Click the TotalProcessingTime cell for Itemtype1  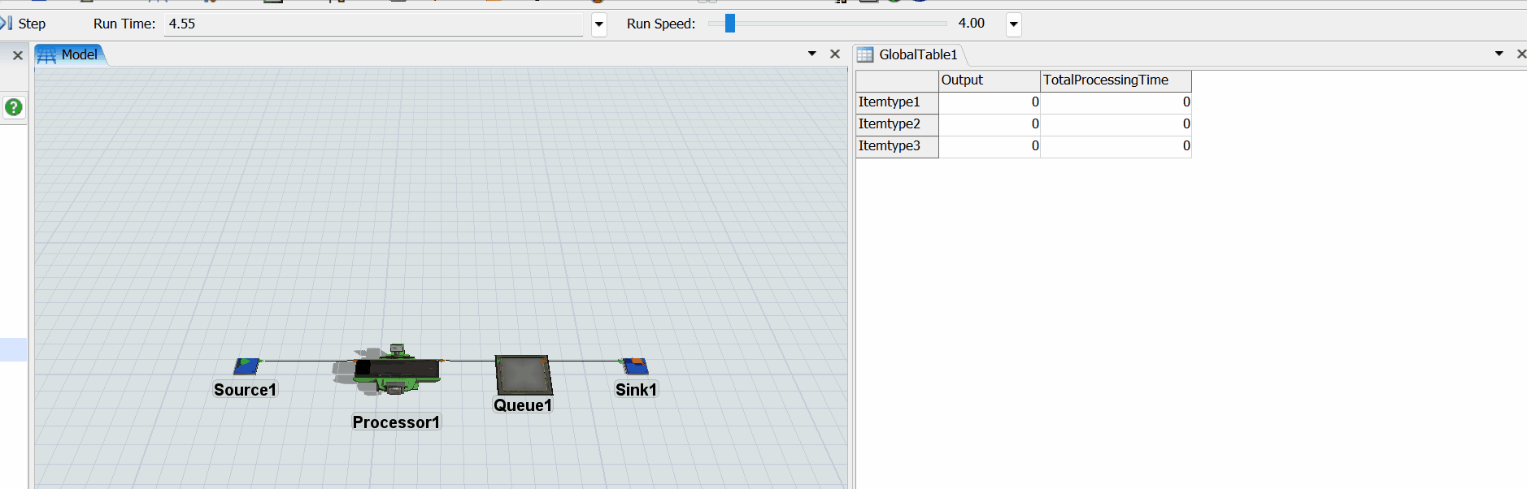tap(1116, 102)
